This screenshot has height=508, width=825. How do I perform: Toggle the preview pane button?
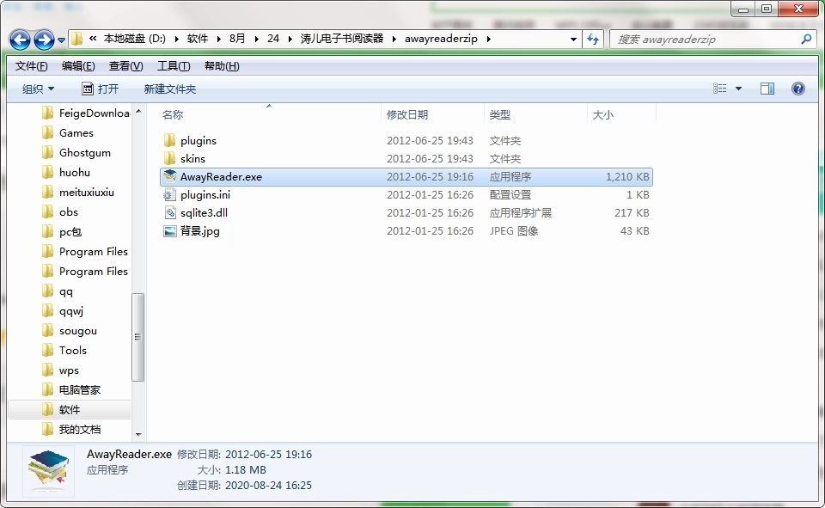pos(767,88)
